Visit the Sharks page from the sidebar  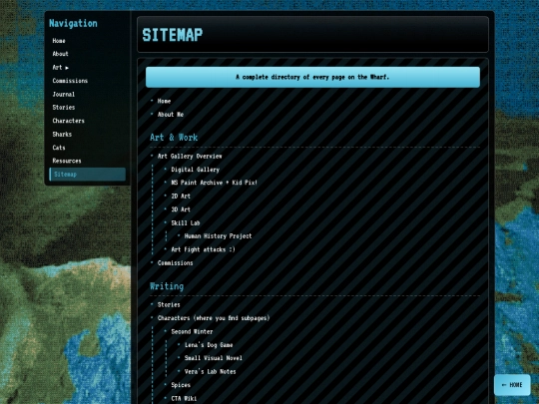tap(62, 135)
